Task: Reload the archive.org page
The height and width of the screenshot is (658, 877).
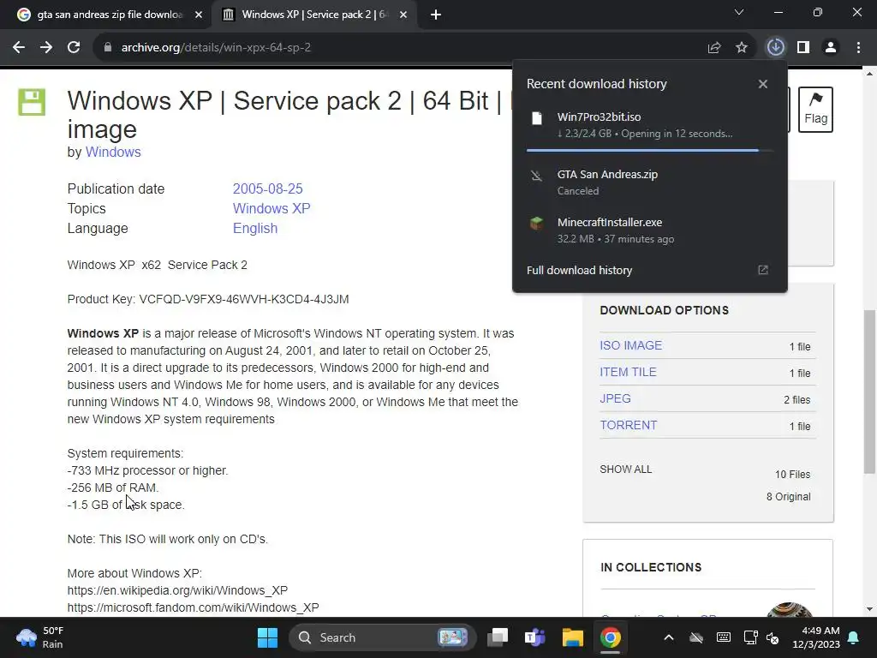Action: [74, 47]
